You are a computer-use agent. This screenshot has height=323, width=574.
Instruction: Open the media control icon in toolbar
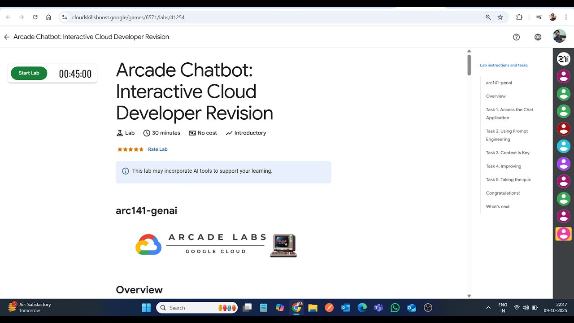(x=539, y=17)
